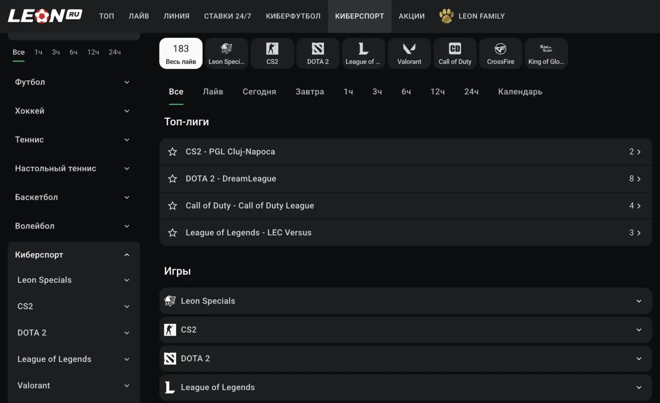The image size is (660, 403).
Task: Select sidebar 12ч time filter
Action: 93,52
